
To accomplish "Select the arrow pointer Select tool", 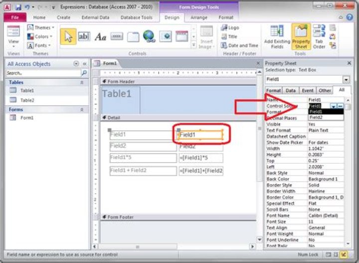I will pos(68,36).
